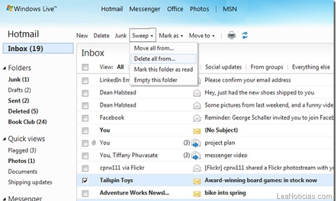
Task: Open the Mark as dropdown
Action: [171, 36]
